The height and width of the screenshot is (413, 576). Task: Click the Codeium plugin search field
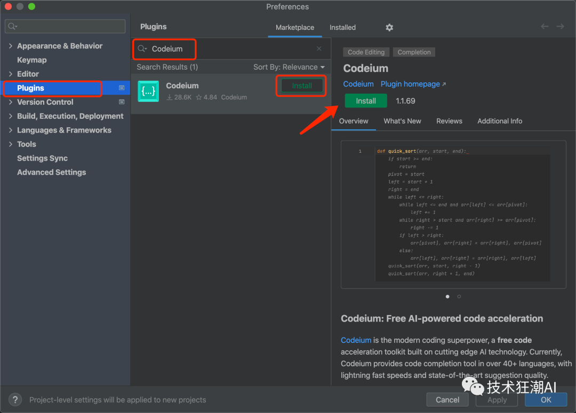coord(229,48)
